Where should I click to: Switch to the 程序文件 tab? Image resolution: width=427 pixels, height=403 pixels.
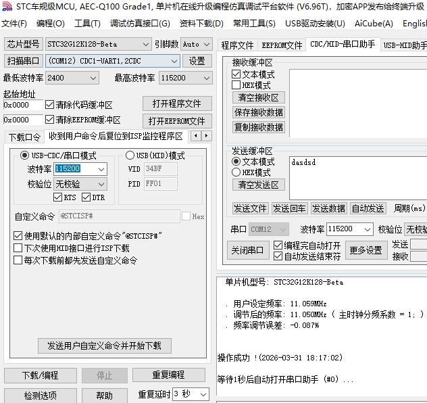coord(237,45)
